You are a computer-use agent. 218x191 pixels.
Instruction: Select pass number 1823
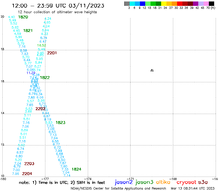pyautogui.click(x=60, y=123)
